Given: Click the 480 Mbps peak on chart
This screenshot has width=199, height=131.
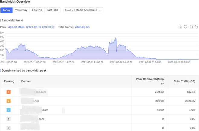Looking at the screenshot, I should [116, 38].
